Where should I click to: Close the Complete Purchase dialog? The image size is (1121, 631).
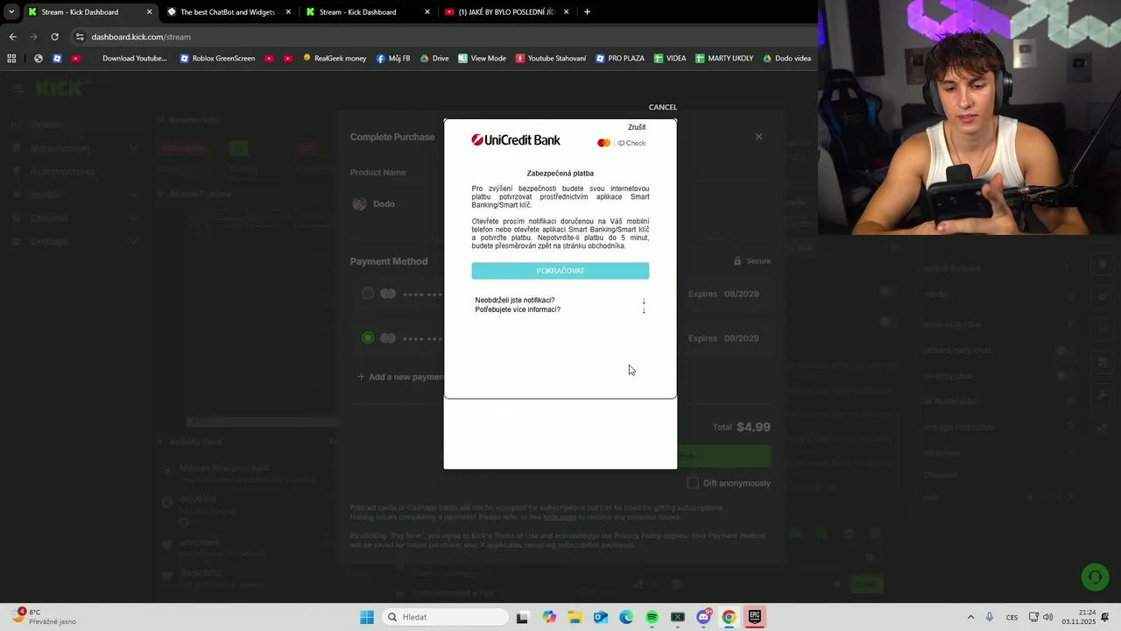coord(758,137)
